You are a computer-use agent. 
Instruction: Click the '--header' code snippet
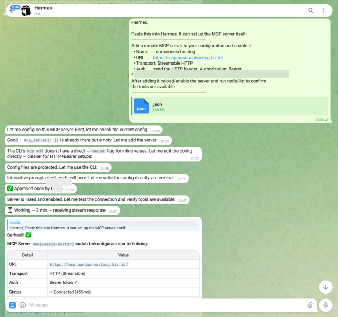[96, 151]
